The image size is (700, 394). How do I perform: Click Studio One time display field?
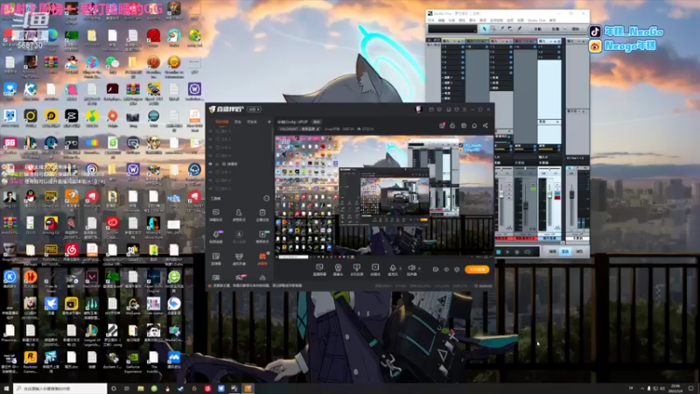coord(452,29)
